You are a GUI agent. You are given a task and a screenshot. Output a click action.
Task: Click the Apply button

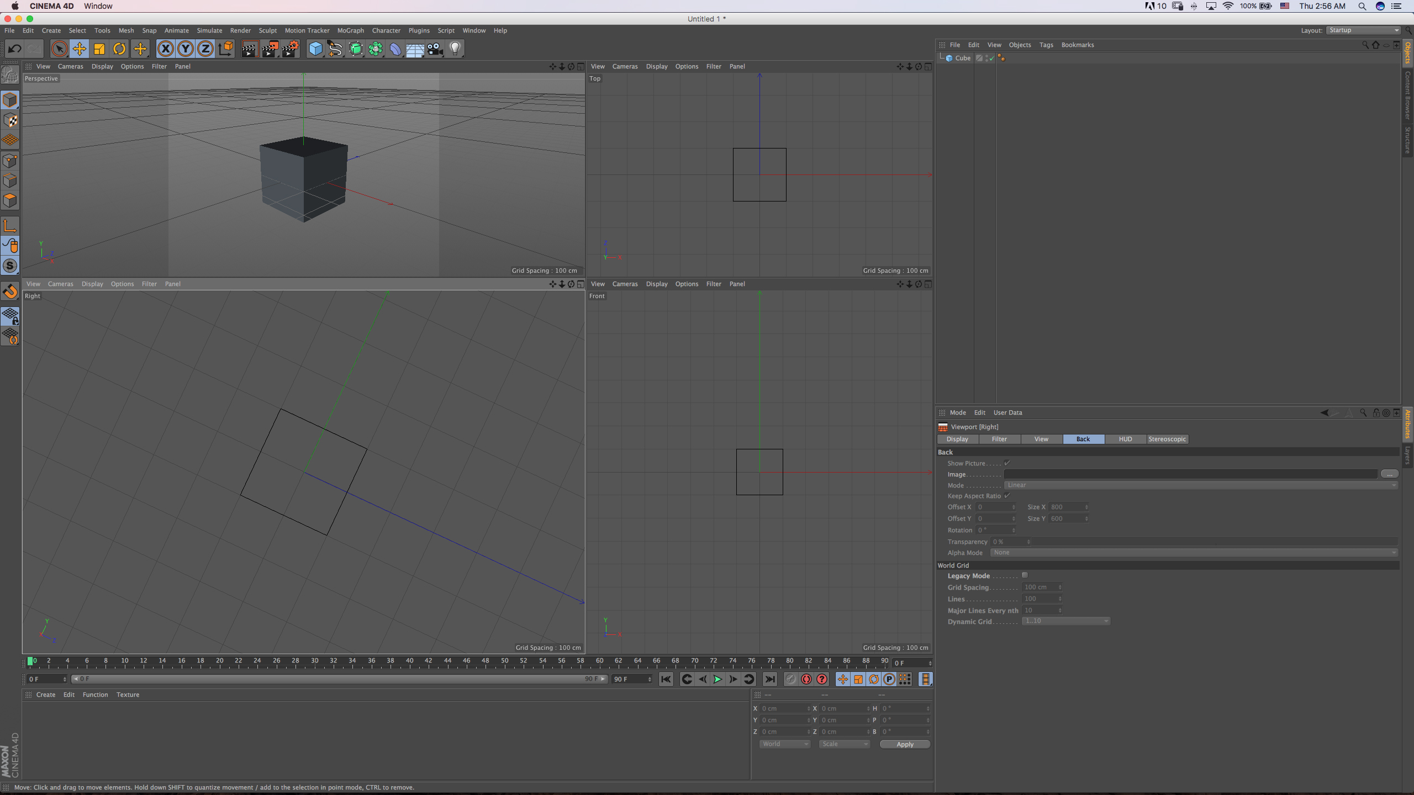pyautogui.click(x=905, y=744)
